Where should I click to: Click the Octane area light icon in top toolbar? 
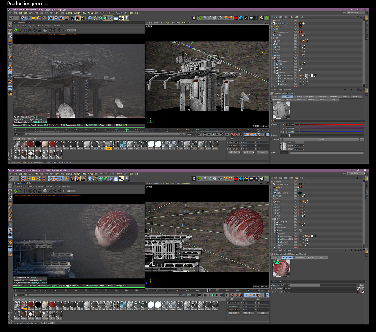click(251, 18)
